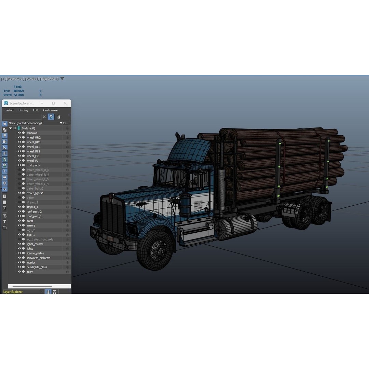Open the Name column sort dropdown

coord(61,123)
